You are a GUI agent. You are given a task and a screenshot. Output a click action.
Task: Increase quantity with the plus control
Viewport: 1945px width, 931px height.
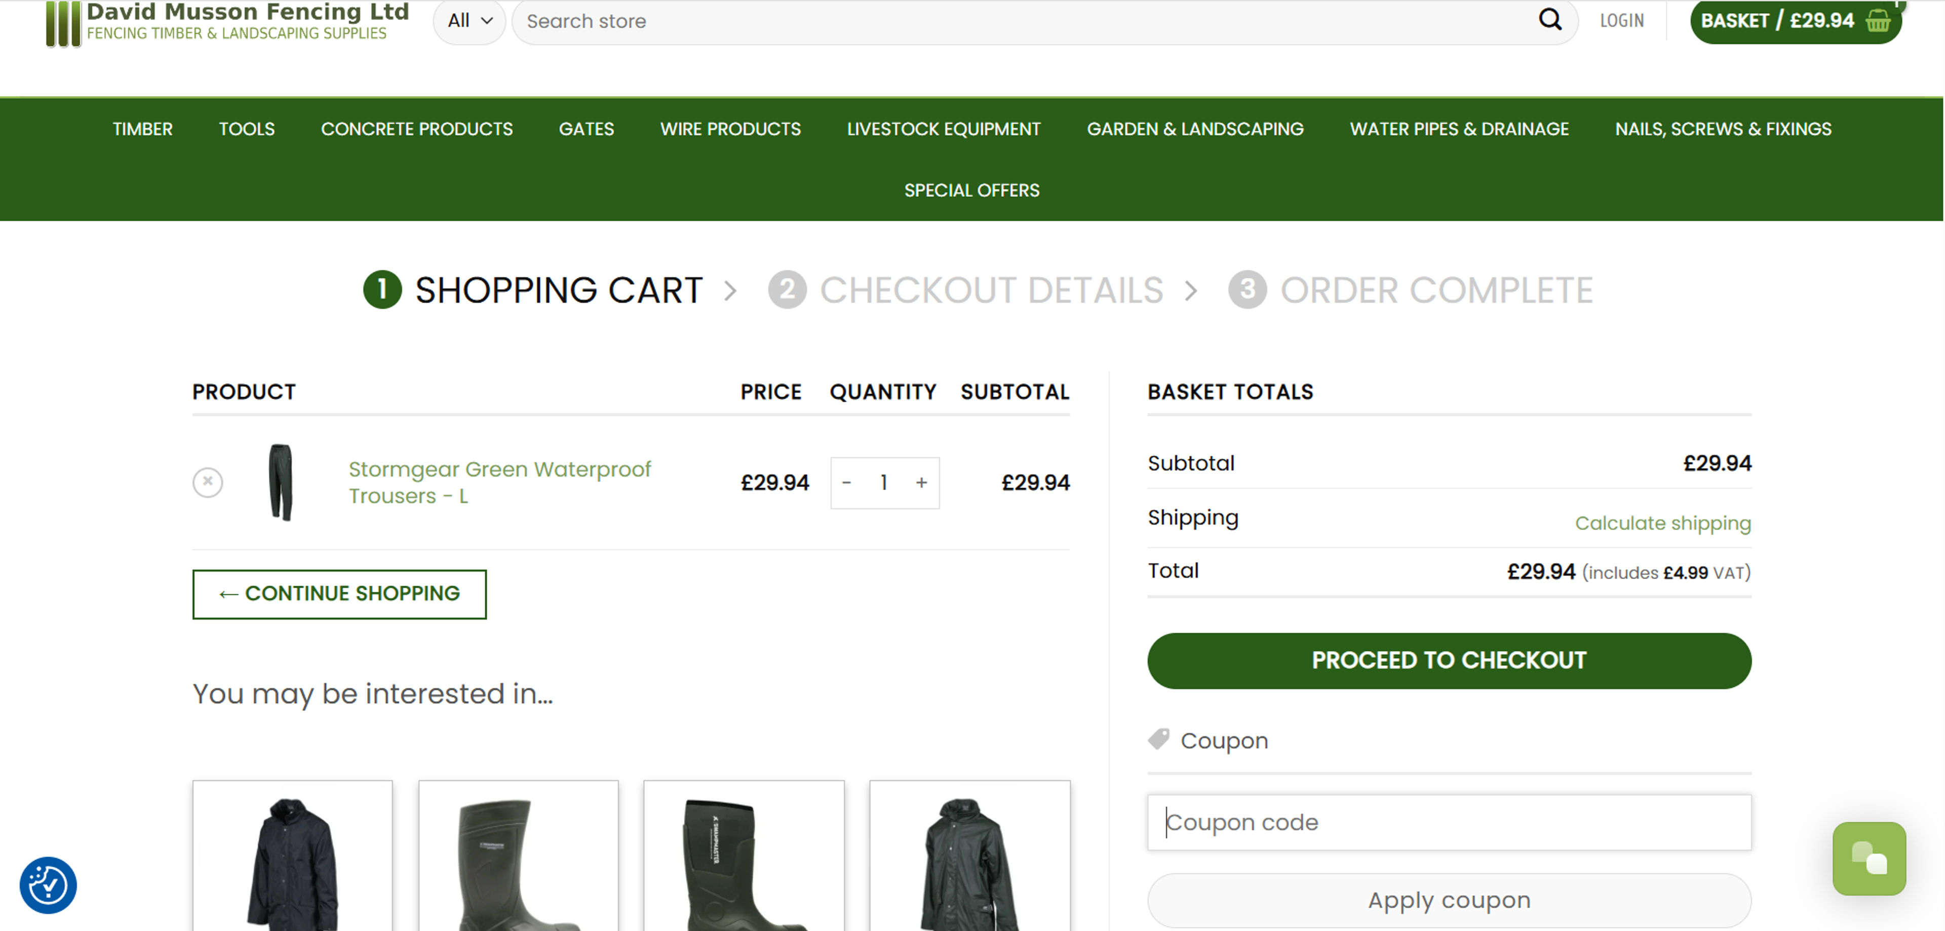[x=921, y=483]
